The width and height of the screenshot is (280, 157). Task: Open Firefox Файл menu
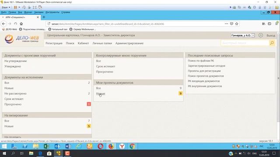point(4,12)
